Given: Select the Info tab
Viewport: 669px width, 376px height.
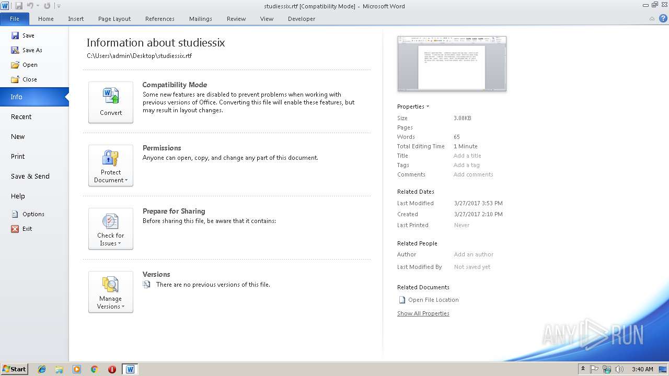Looking at the screenshot, I should pos(34,97).
